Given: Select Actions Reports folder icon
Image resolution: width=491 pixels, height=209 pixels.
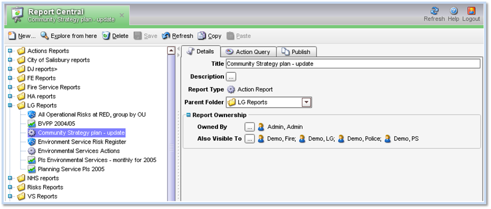Looking at the screenshot, I should 21,51.
